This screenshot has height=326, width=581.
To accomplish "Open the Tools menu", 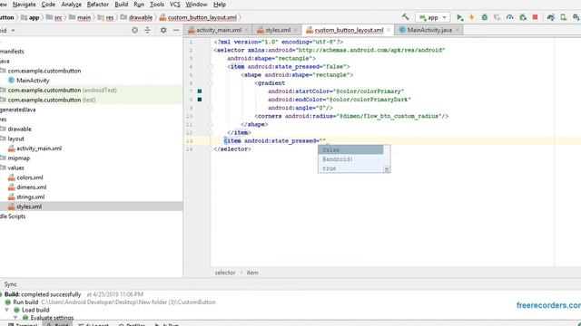I will (x=157, y=5).
